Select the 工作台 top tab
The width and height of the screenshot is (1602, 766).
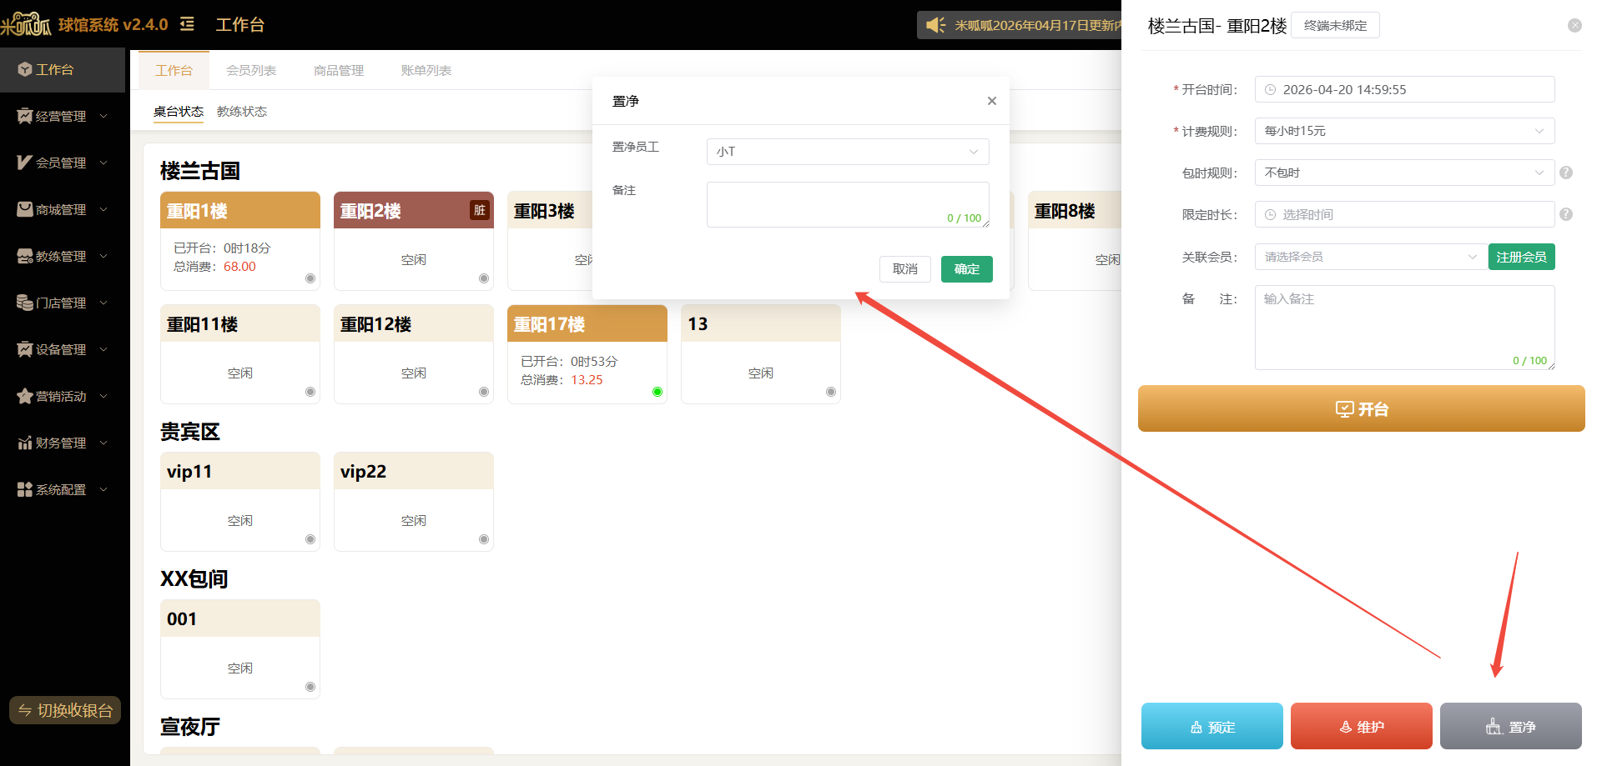[174, 70]
